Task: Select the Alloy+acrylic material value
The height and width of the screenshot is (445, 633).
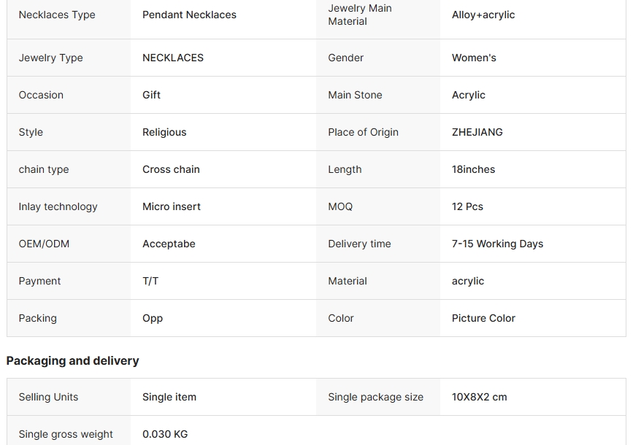Action: [483, 15]
